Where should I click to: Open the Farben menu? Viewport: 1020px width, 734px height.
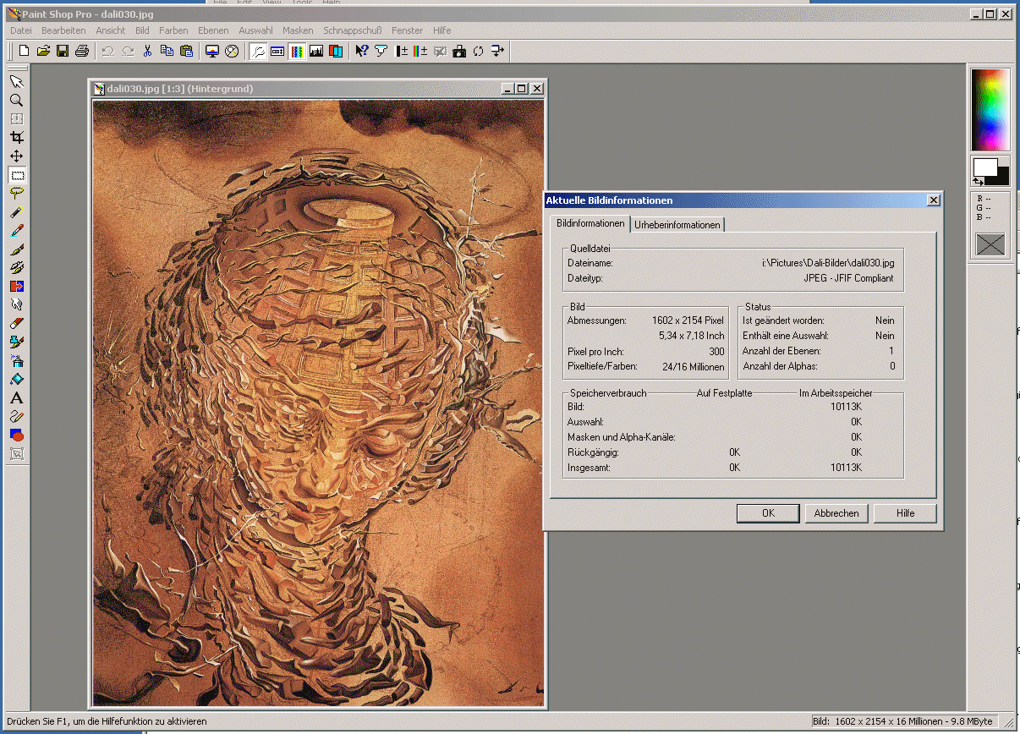click(x=173, y=30)
